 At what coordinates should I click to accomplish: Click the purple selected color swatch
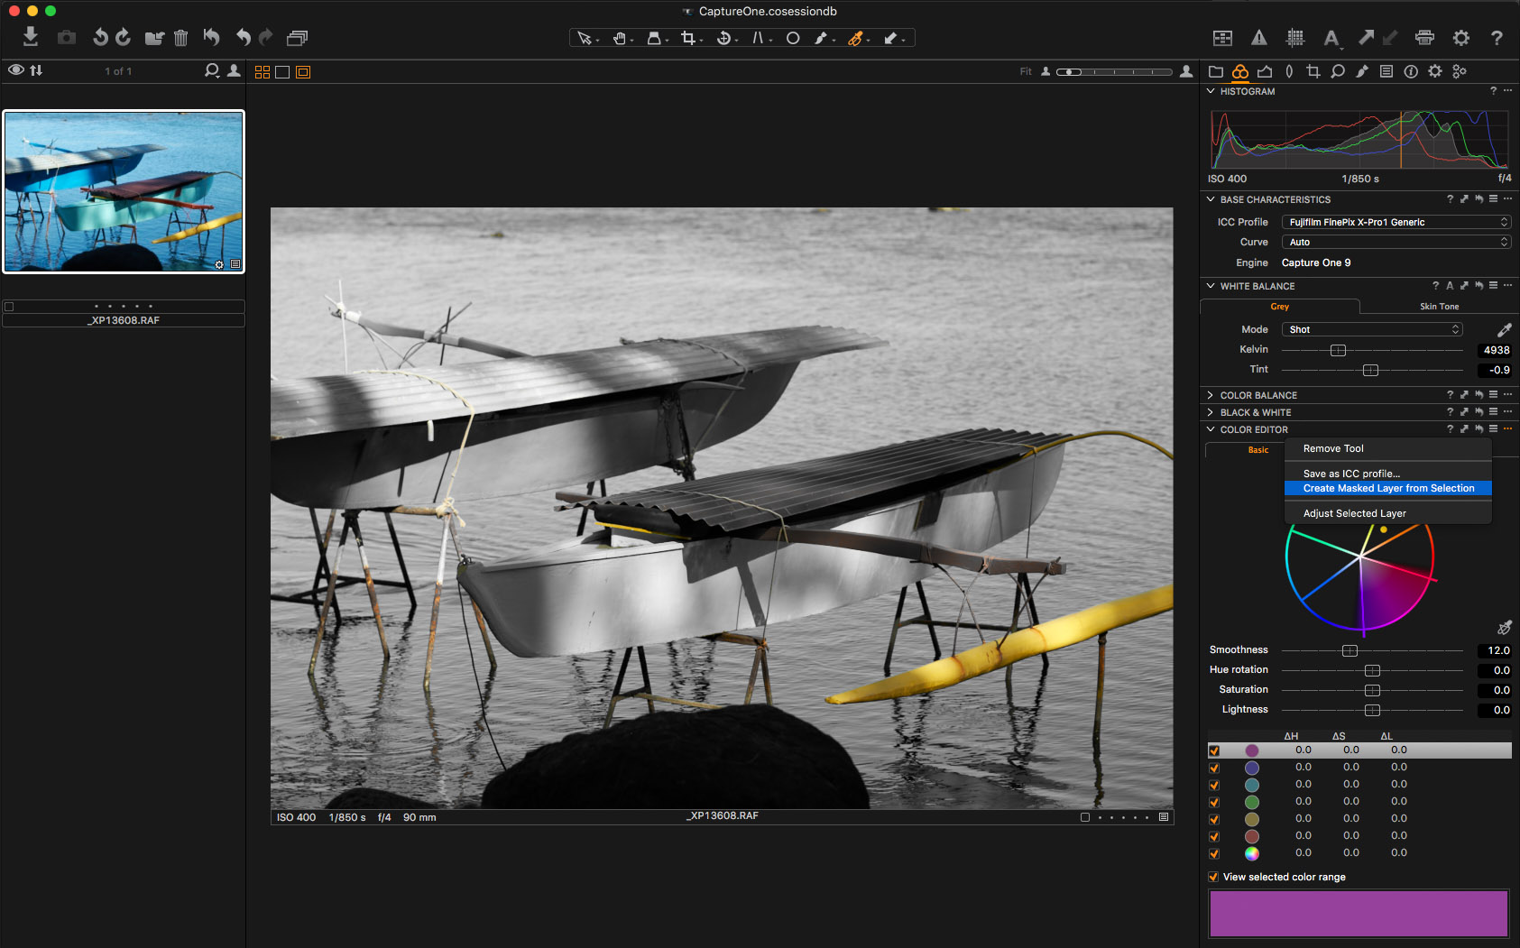[x=1359, y=914]
